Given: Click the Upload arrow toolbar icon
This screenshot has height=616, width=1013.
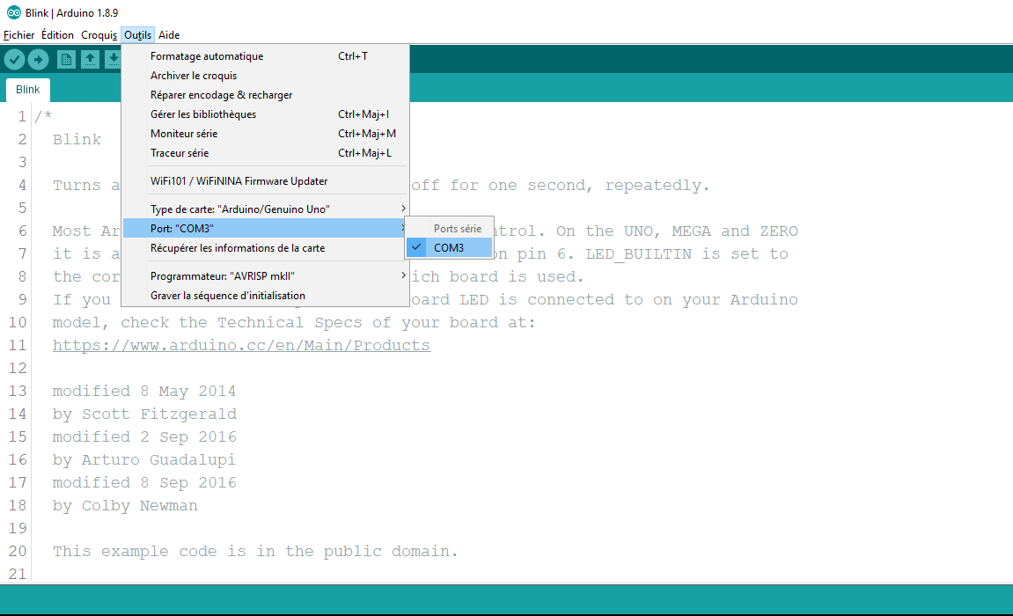Looking at the screenshot, I should 38,60.
